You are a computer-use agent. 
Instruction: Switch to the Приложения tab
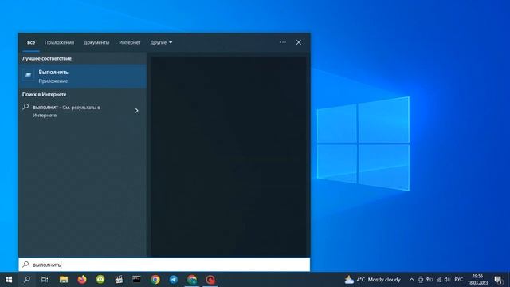pyautogui.click(x=59, y=42)
